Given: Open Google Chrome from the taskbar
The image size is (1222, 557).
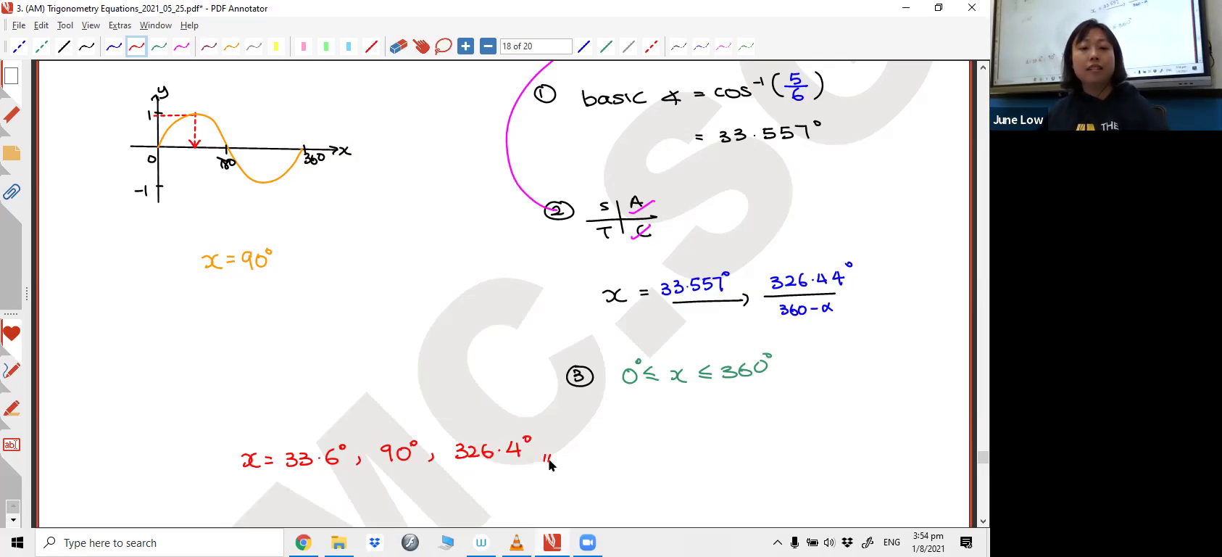Looking at the screenshot, I should point(303,542).
